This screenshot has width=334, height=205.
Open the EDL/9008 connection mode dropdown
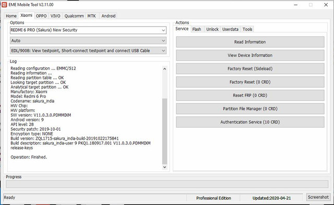coord(88,51)
